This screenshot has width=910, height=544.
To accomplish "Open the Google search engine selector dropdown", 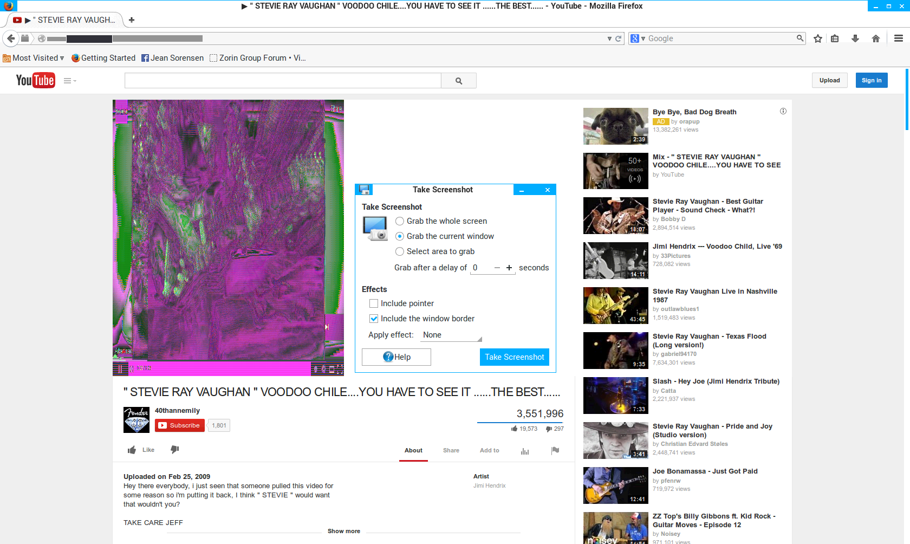I will pos(638,38).
